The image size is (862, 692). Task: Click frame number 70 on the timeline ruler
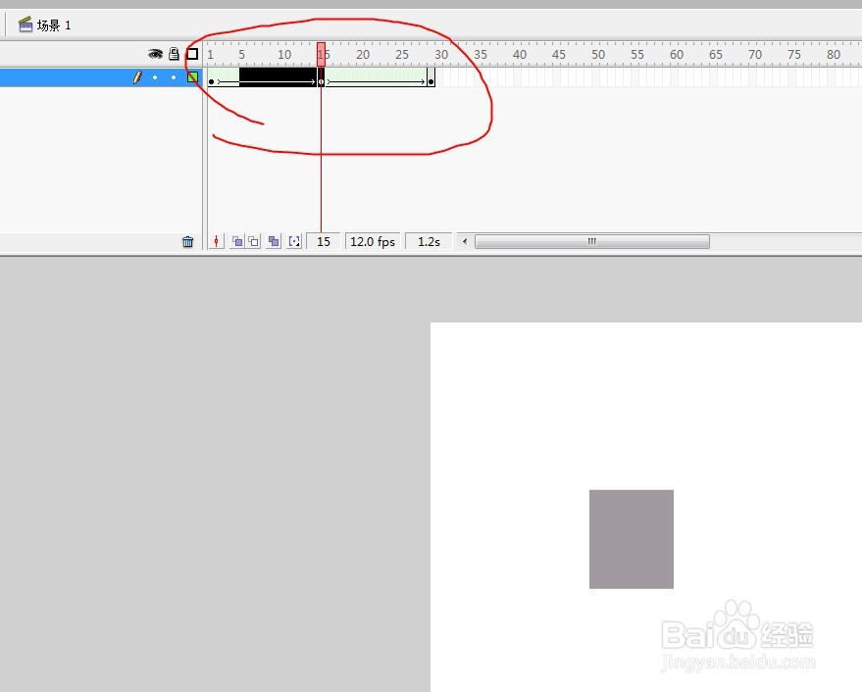[755, 55]
